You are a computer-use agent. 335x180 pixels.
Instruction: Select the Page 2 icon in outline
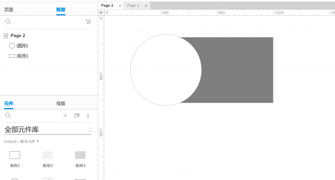(6, 36)
